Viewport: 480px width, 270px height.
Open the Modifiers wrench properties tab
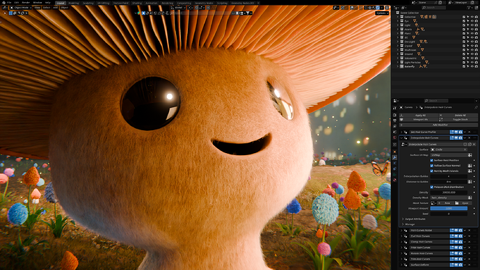394,157
